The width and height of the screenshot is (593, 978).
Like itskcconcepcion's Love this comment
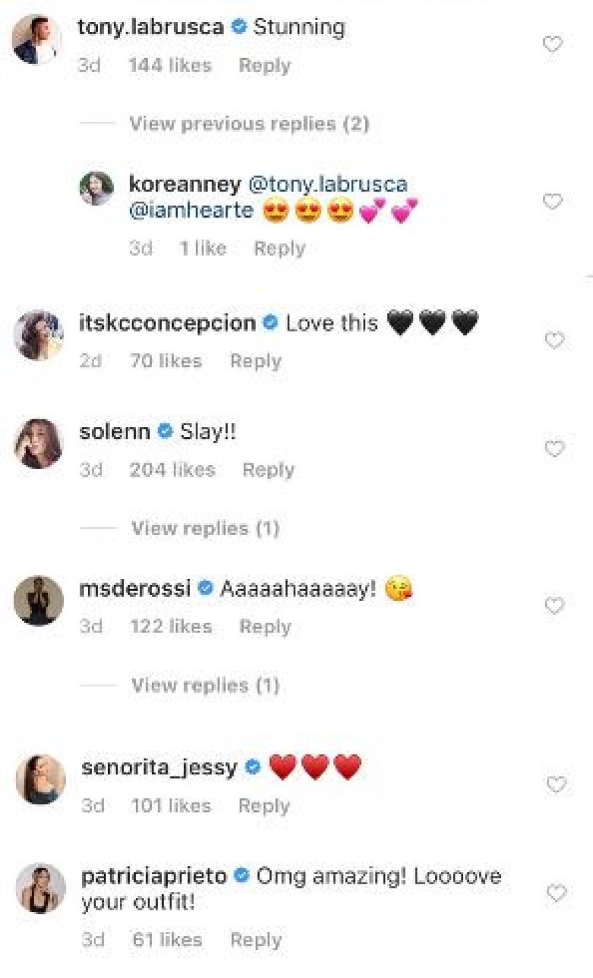(x=554, y=340)
